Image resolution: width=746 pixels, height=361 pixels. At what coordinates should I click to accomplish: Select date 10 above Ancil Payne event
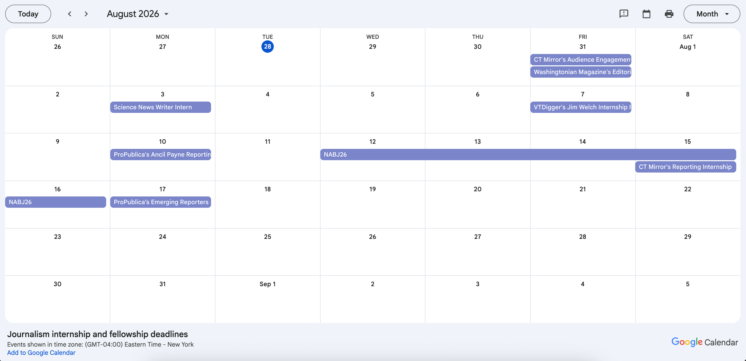pos(162,141)
